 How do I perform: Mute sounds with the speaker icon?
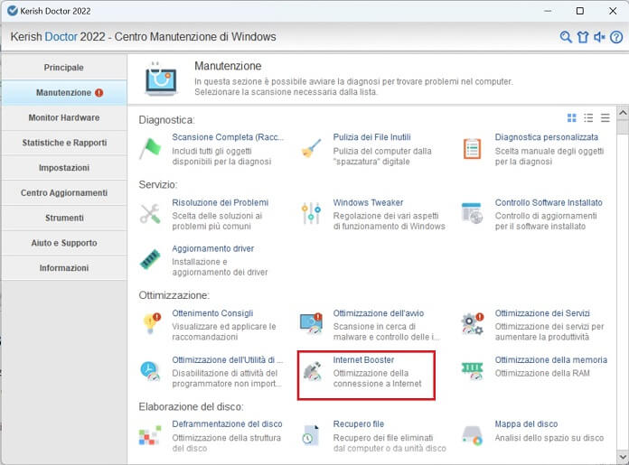click(599, 37)
